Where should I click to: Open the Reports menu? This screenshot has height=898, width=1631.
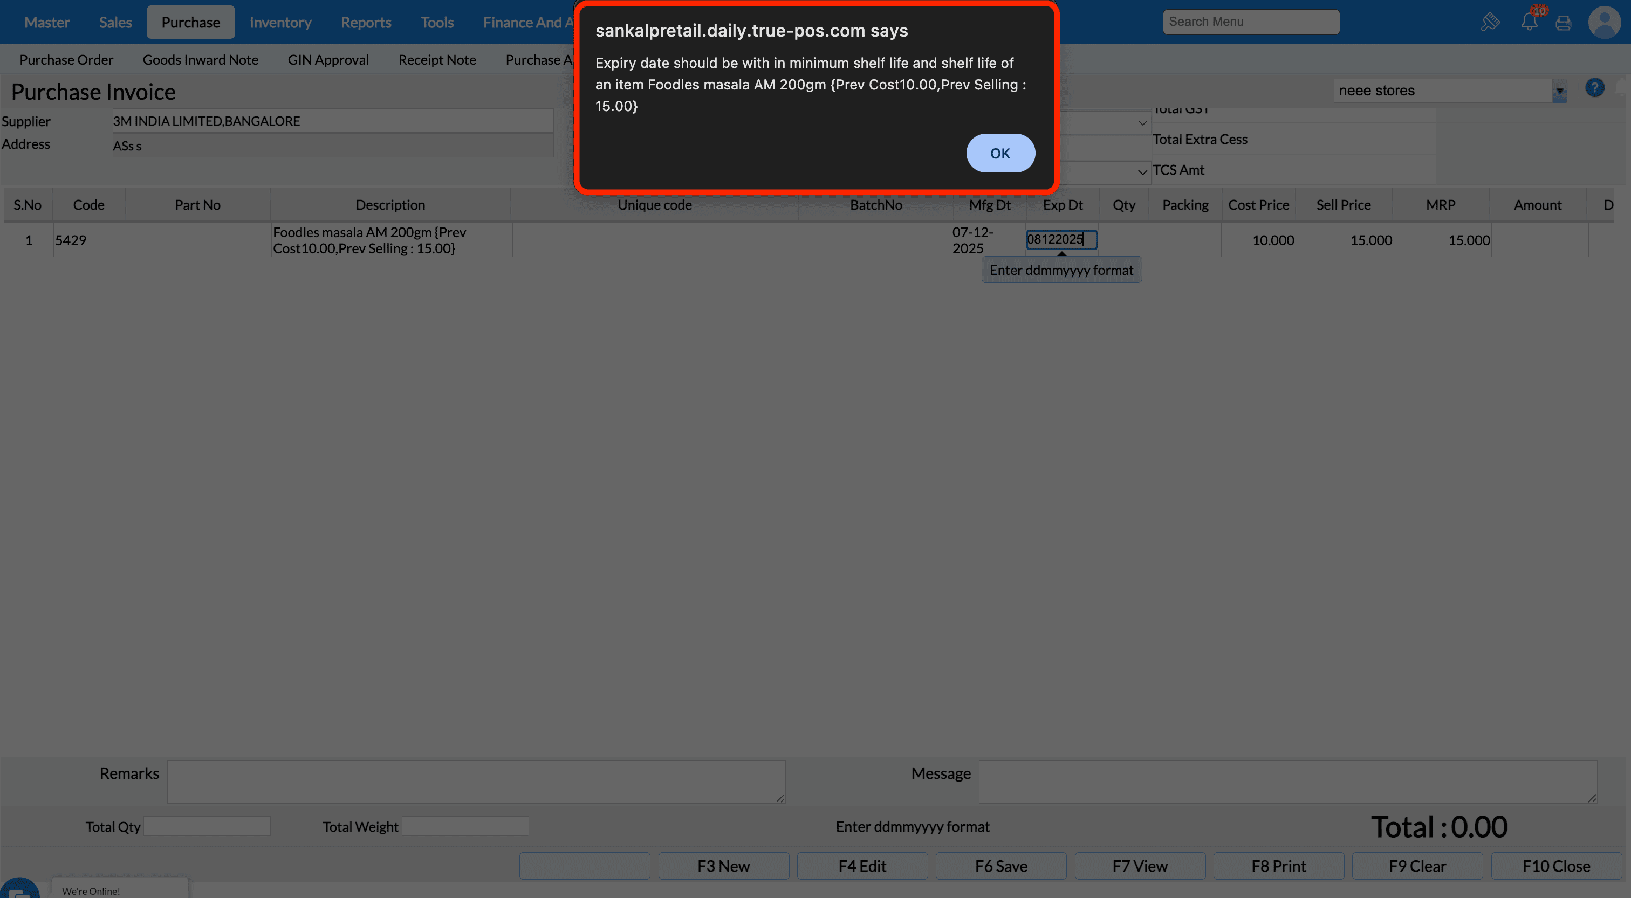(365, 22)
